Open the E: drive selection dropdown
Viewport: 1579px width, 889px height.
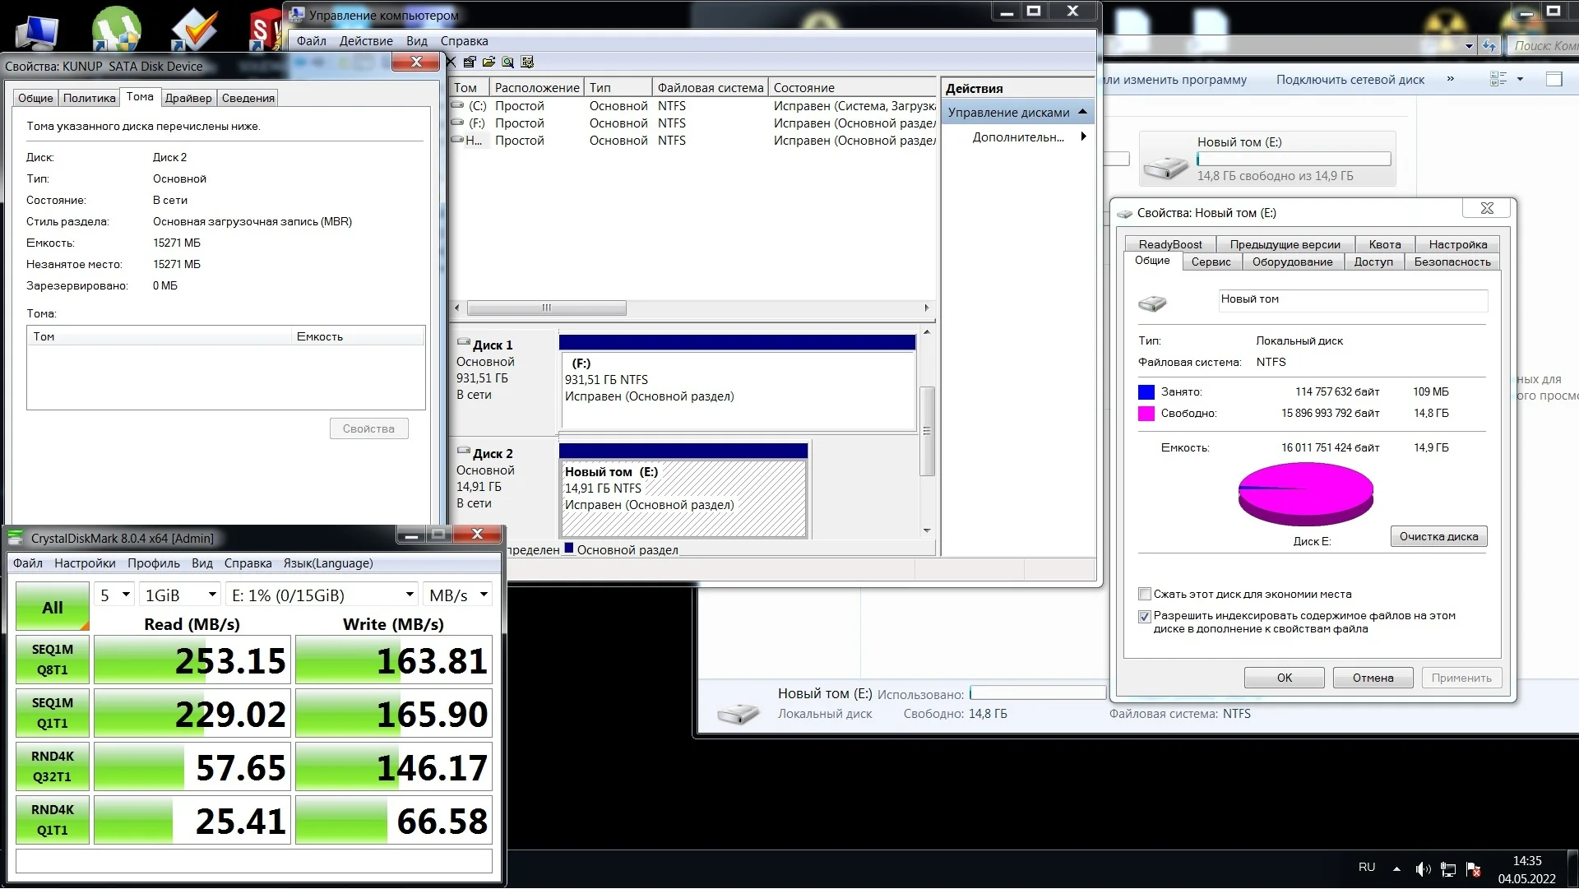[x=322, y=595]
